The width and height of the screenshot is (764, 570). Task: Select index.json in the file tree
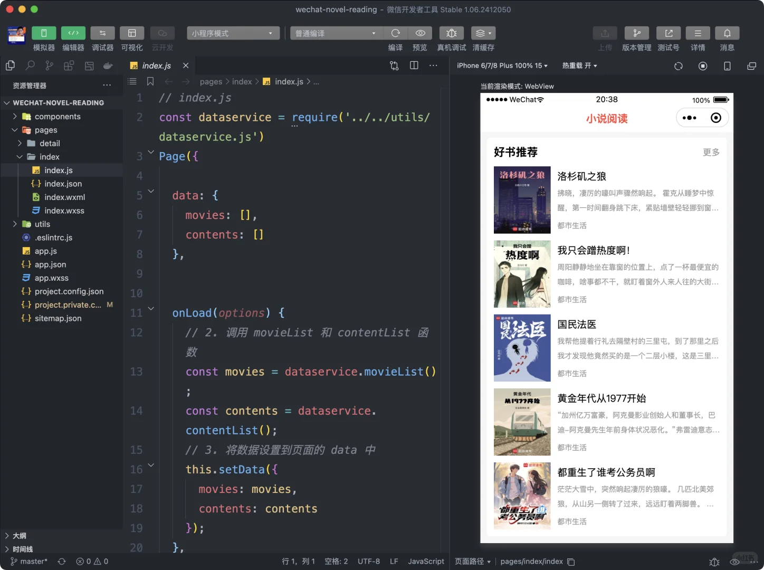62,184
